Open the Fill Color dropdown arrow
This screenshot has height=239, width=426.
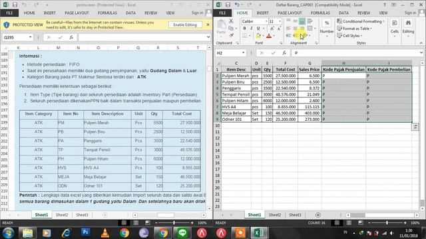tap(264, 36)
